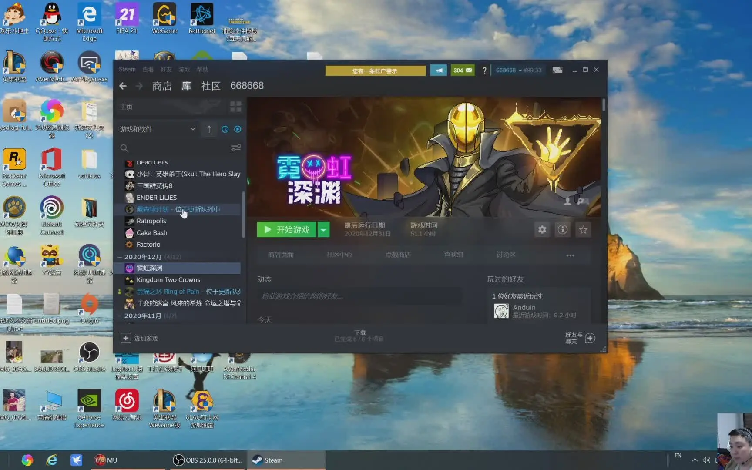This screenshot has width=752, height=470.
Task: Go forward with Steam's forward arrow
Action: pyautogui.click(x=139, y=86)
